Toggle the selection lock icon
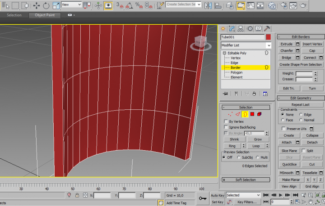The height and width of the screenshot is (206, 325). [77, 196]
